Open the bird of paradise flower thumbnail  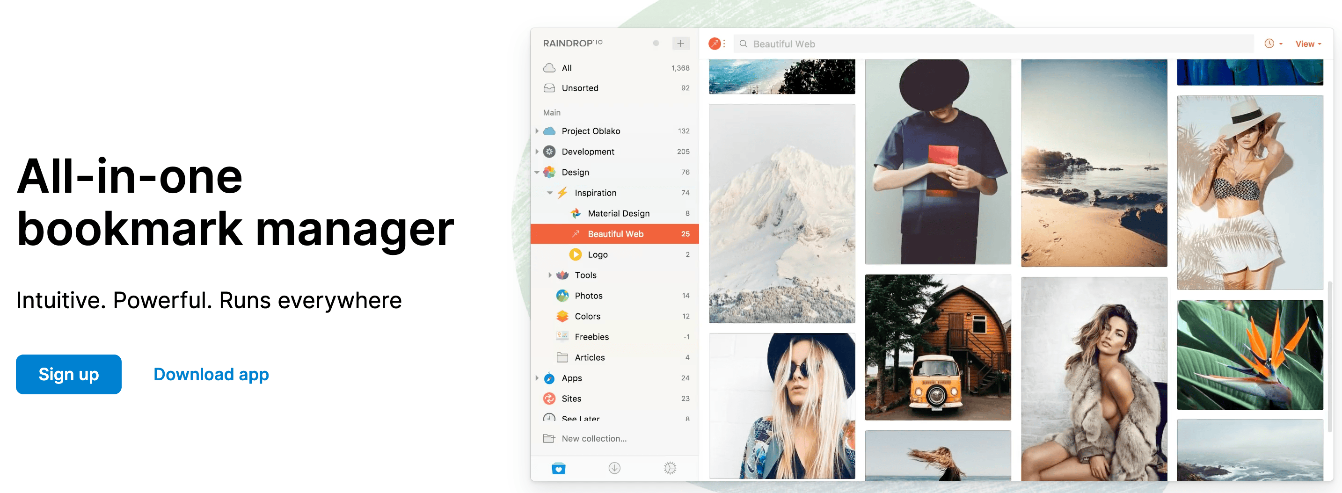click(x=1250, y=355)
